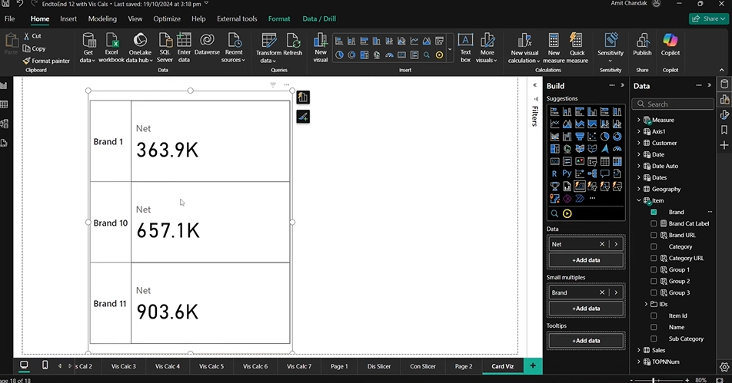Viewport: 732px width, 383px height.
Task: Check the Group 1 field
Action: point(654,269)
